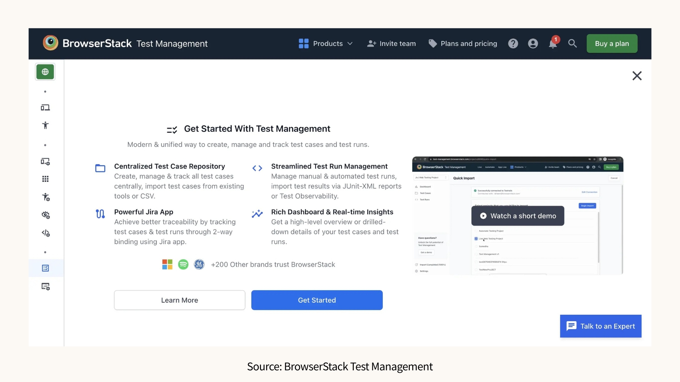This screenshot has height=382, width=680.
Task: Open the grid dots sidebar icon
Action: click(x=45, y=179)
